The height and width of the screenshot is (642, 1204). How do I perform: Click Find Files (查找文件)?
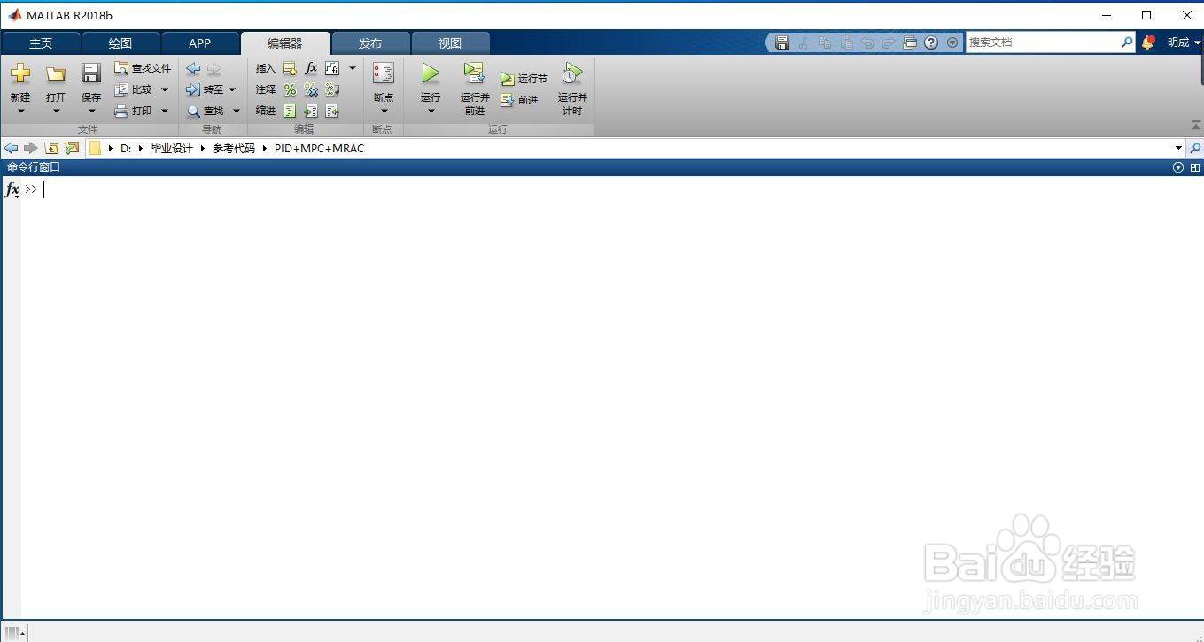point(143,68)
